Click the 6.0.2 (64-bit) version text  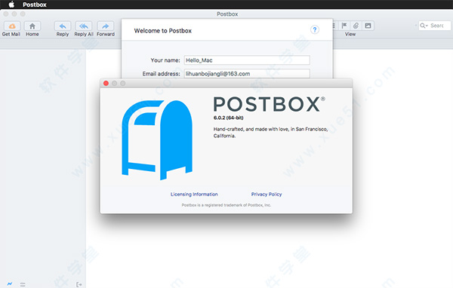pyautogui.click(x=228, y=118)
